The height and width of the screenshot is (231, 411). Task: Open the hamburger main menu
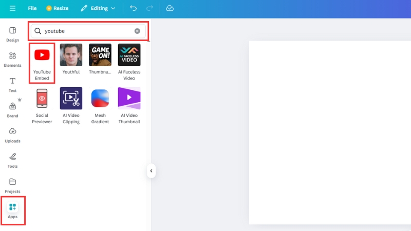tap(12, 9)
